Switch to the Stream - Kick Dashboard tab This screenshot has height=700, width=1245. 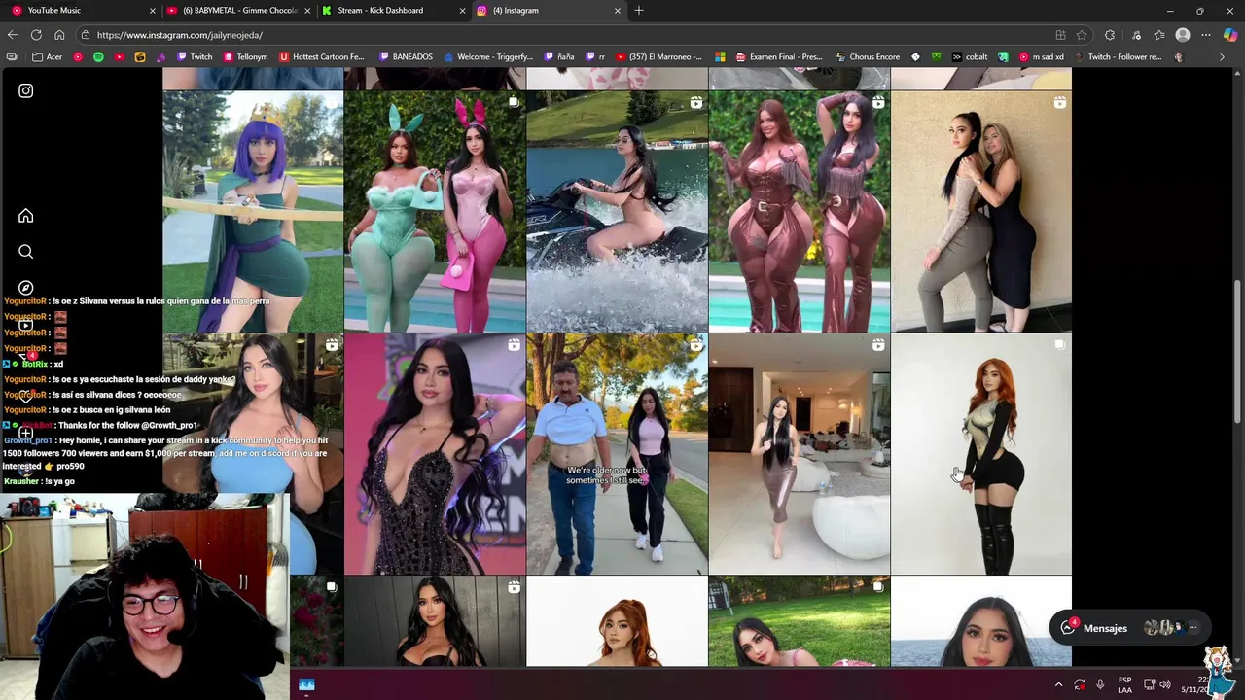(x=394, y=10)
